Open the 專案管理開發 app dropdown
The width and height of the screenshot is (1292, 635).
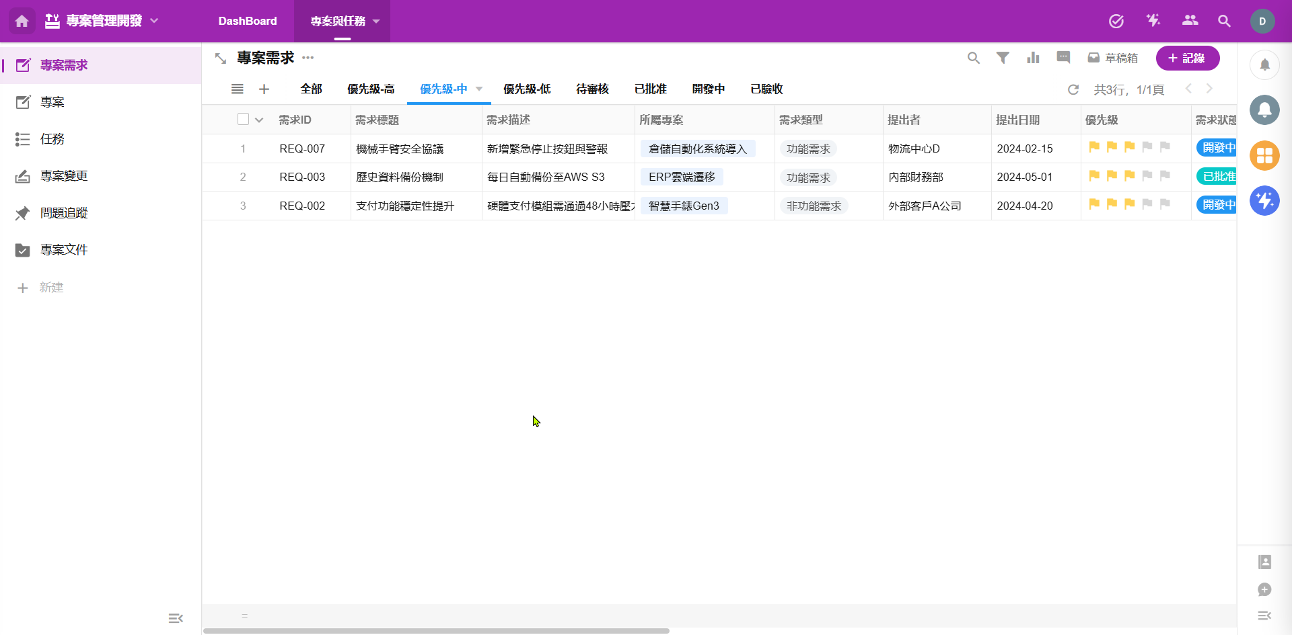click(154, 21)
